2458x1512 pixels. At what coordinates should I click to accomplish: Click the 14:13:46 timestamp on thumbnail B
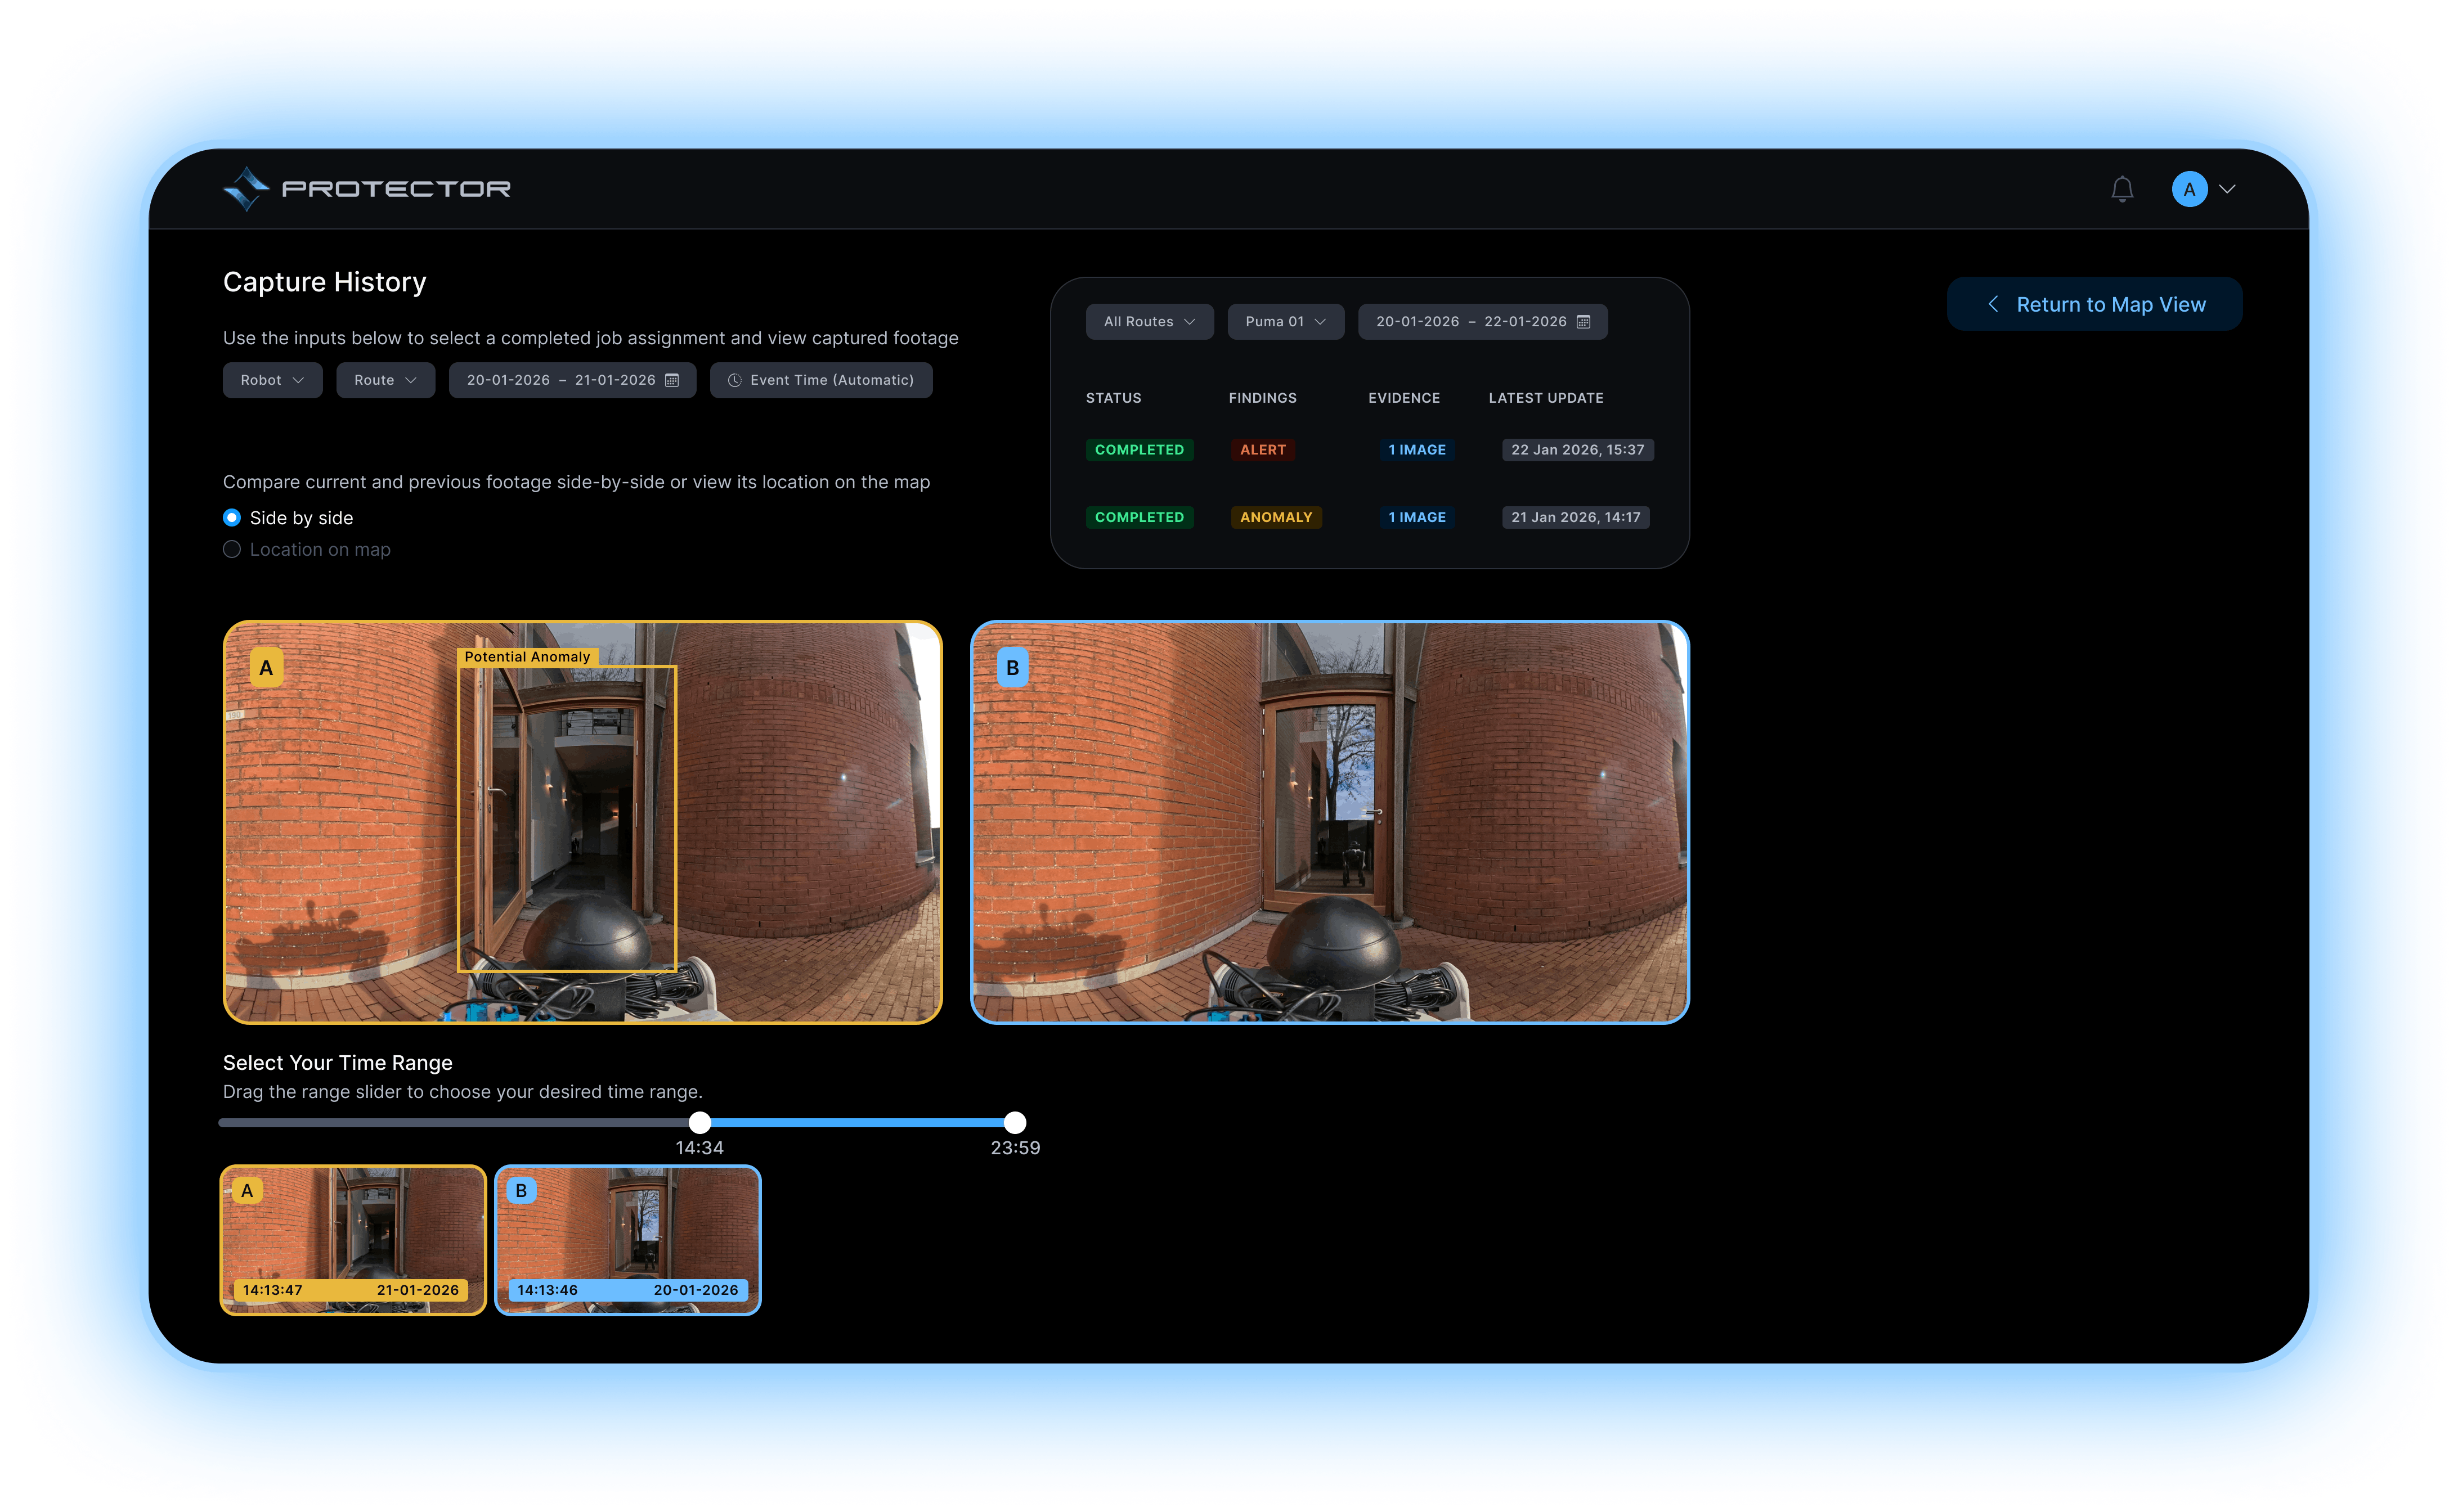pyautogui.click(x=547, y=1290)
